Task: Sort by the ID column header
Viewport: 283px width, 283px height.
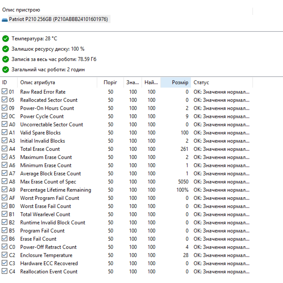Action: click(x=8, y=82)
